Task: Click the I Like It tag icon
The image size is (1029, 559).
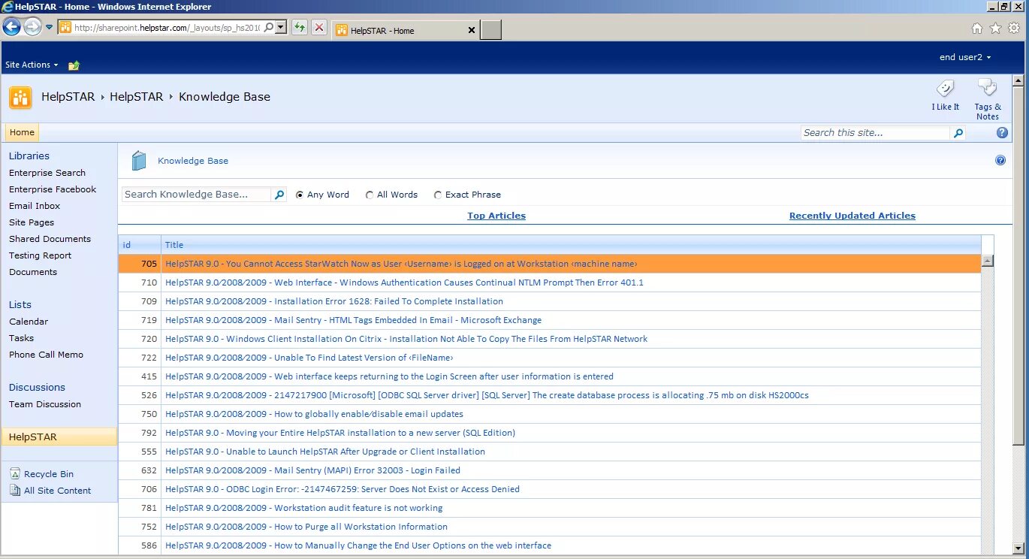Action: click(946, 89)
